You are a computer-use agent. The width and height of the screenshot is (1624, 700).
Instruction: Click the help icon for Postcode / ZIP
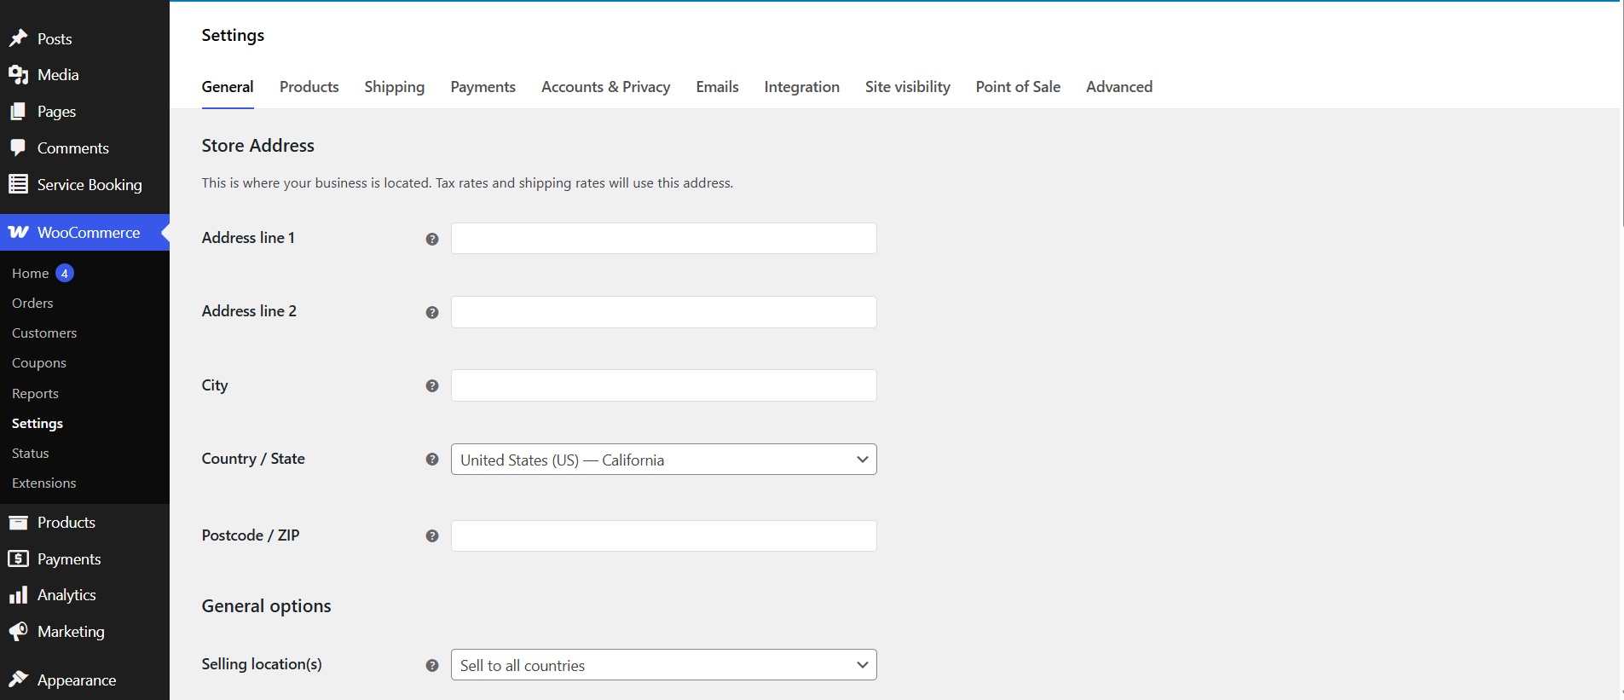coord(432,536)
